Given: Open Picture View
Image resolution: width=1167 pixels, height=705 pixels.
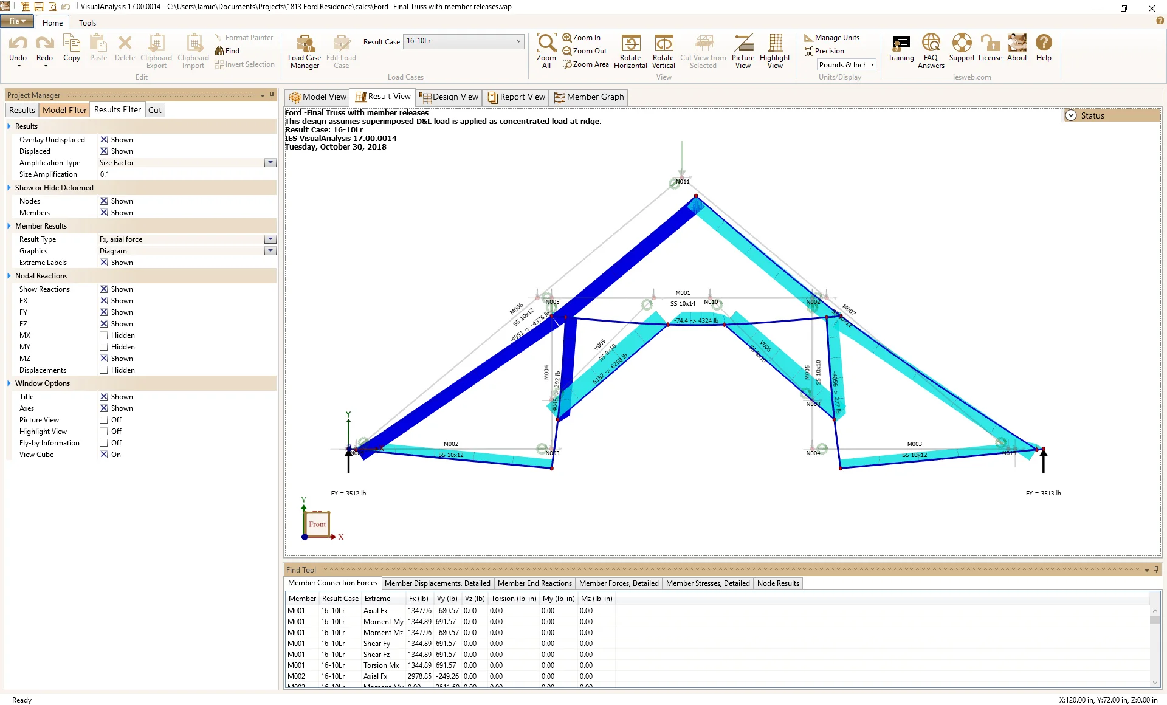Looking at the screenshot, I should click(743, 51).
